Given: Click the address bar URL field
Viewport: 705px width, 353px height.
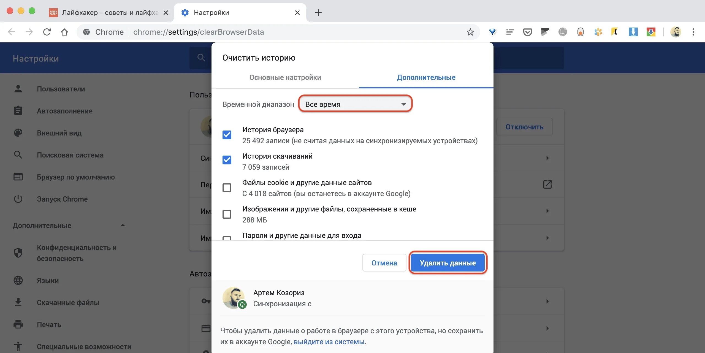Looking at the screenshot, I should 275,32.
